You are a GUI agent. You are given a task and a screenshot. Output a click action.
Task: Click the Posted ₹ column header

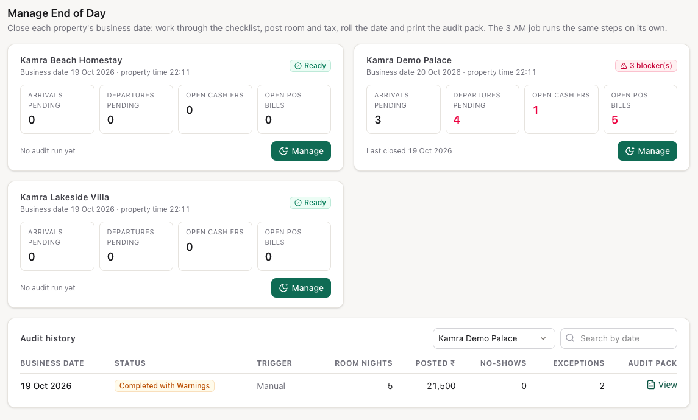pyautogui.click(x=435, y=363)
